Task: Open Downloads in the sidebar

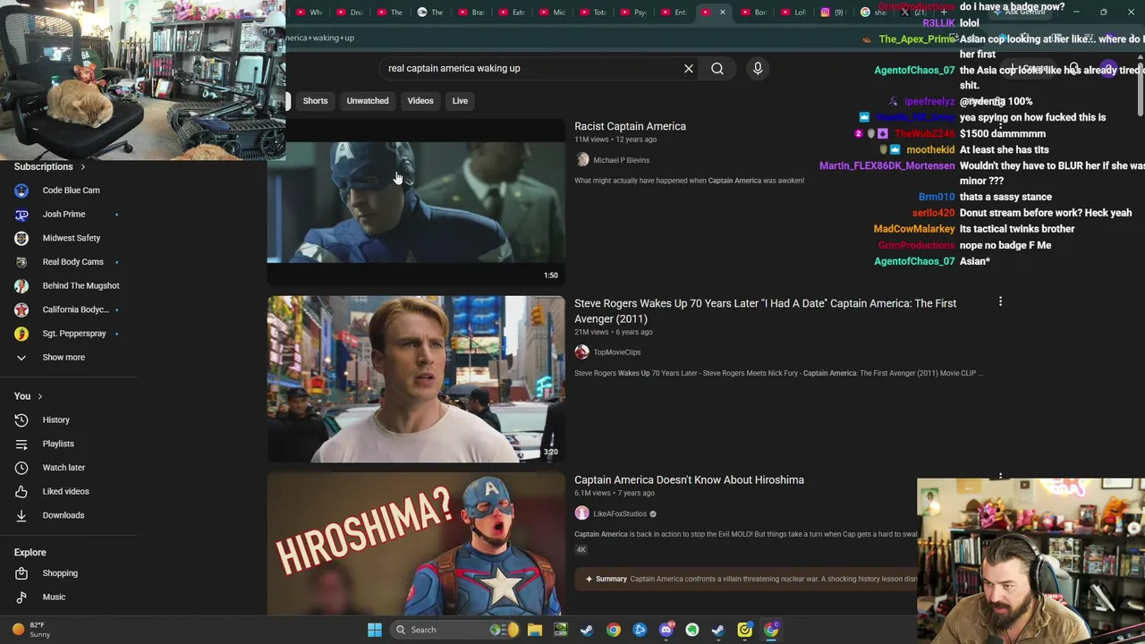Action: coord(68,515)
